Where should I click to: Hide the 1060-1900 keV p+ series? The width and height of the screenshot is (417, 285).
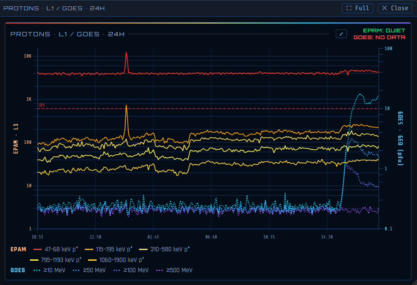click(116, 260)
